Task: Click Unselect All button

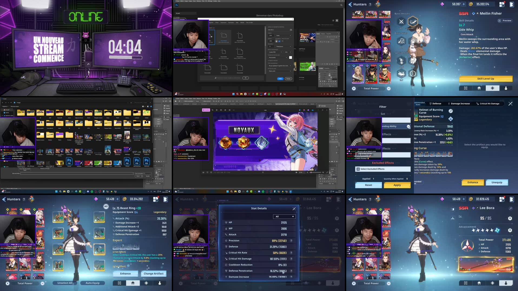Action: tap(65, 283)
